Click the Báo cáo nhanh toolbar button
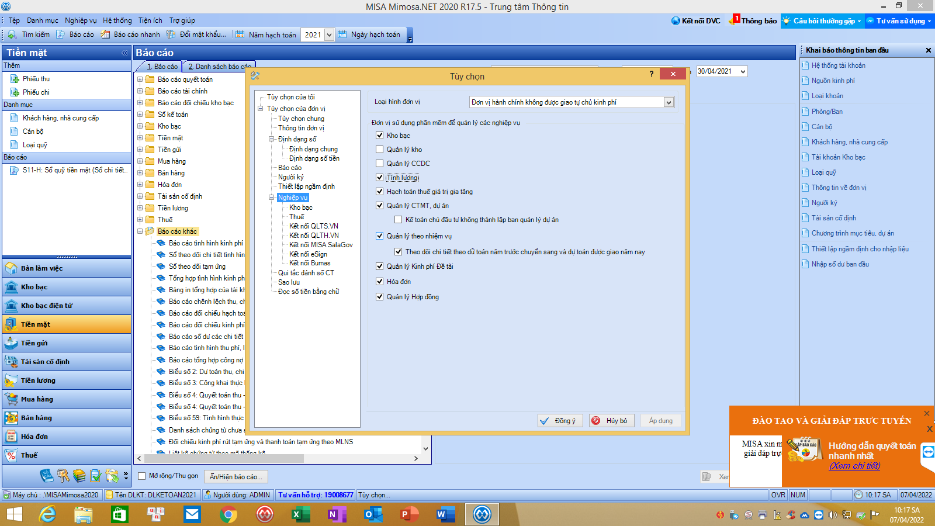The image size is (935, 526). pyautogui.click(x=130, y=34)
